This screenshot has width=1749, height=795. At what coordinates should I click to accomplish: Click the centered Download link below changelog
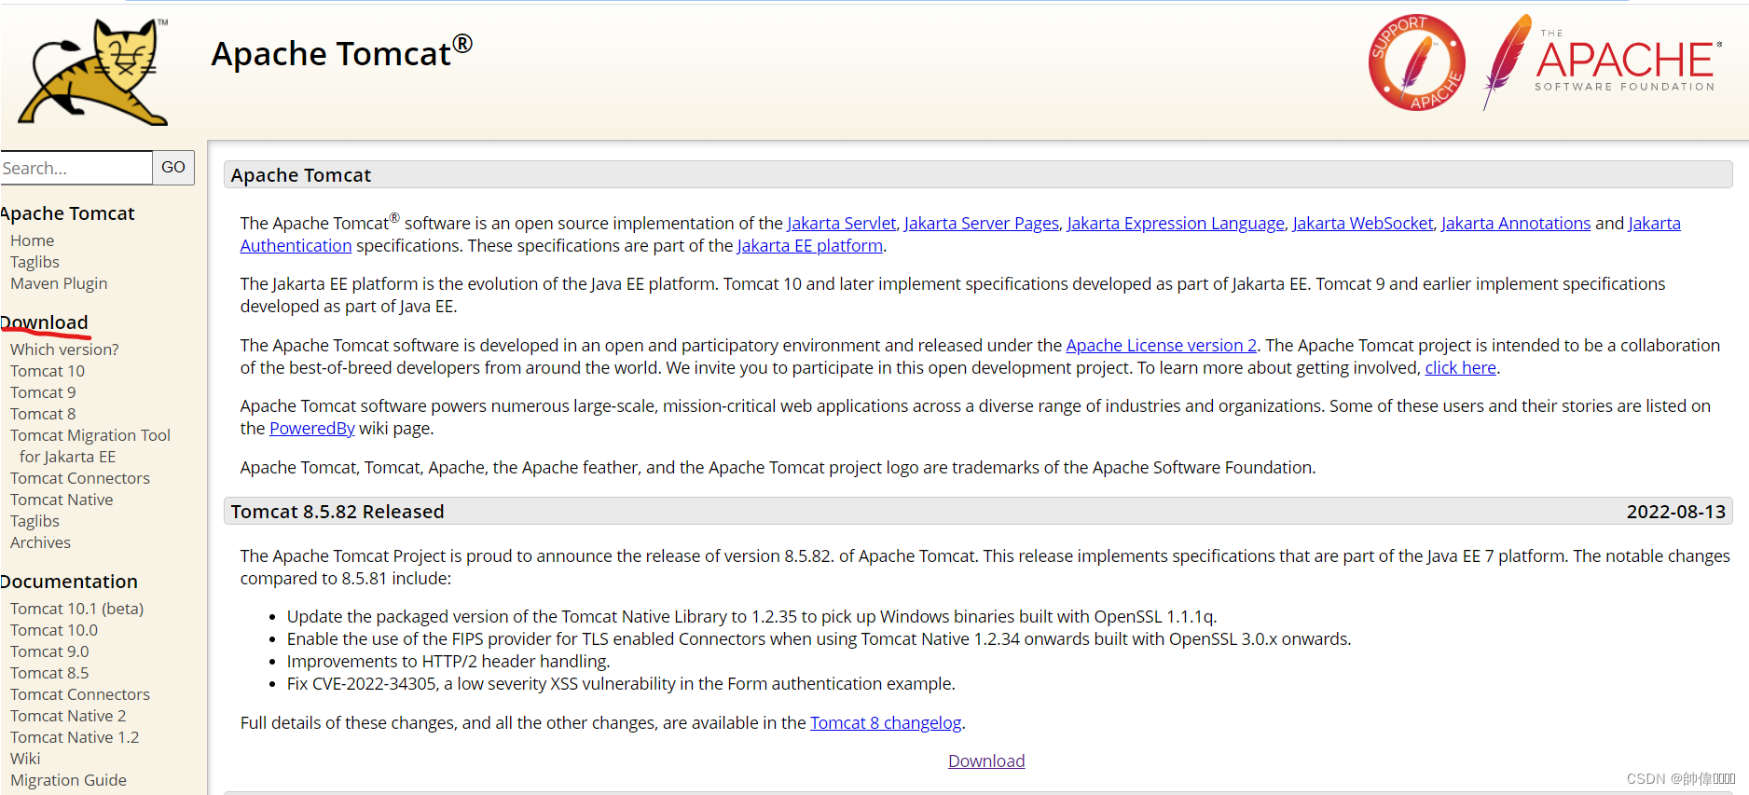(986, 761)
